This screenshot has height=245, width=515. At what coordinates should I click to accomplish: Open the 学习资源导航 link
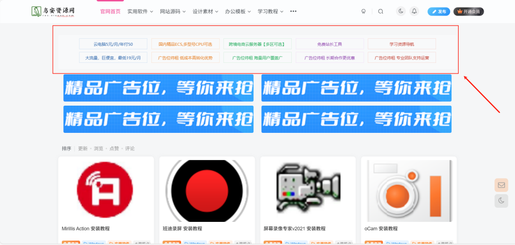tap(402, 44)
